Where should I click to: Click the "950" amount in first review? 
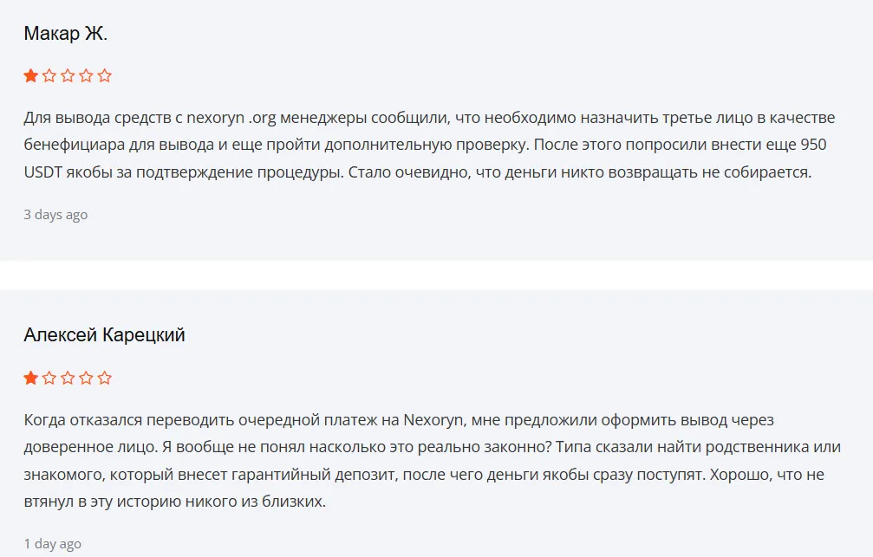813,145
